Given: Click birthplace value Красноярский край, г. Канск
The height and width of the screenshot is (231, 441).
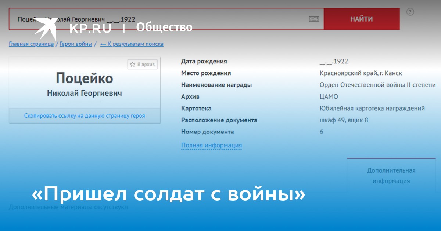Looking at the screenshot, I should pyautogui.click(x=361, y=73).
